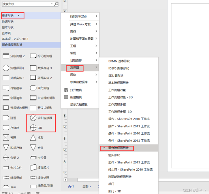The height and width of the screenshot is (194, 209).
Task: Select the 合并 inverted triangle shape
Action: pos(33,148)
